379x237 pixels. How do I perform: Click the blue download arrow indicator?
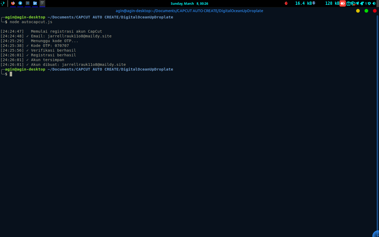click(314, 3)
